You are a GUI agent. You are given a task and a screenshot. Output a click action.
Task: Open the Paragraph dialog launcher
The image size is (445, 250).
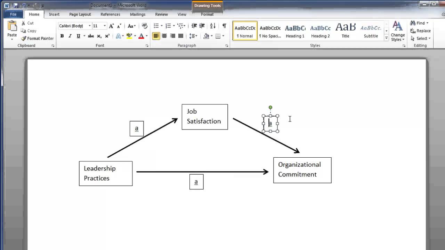tap(227, 46)
